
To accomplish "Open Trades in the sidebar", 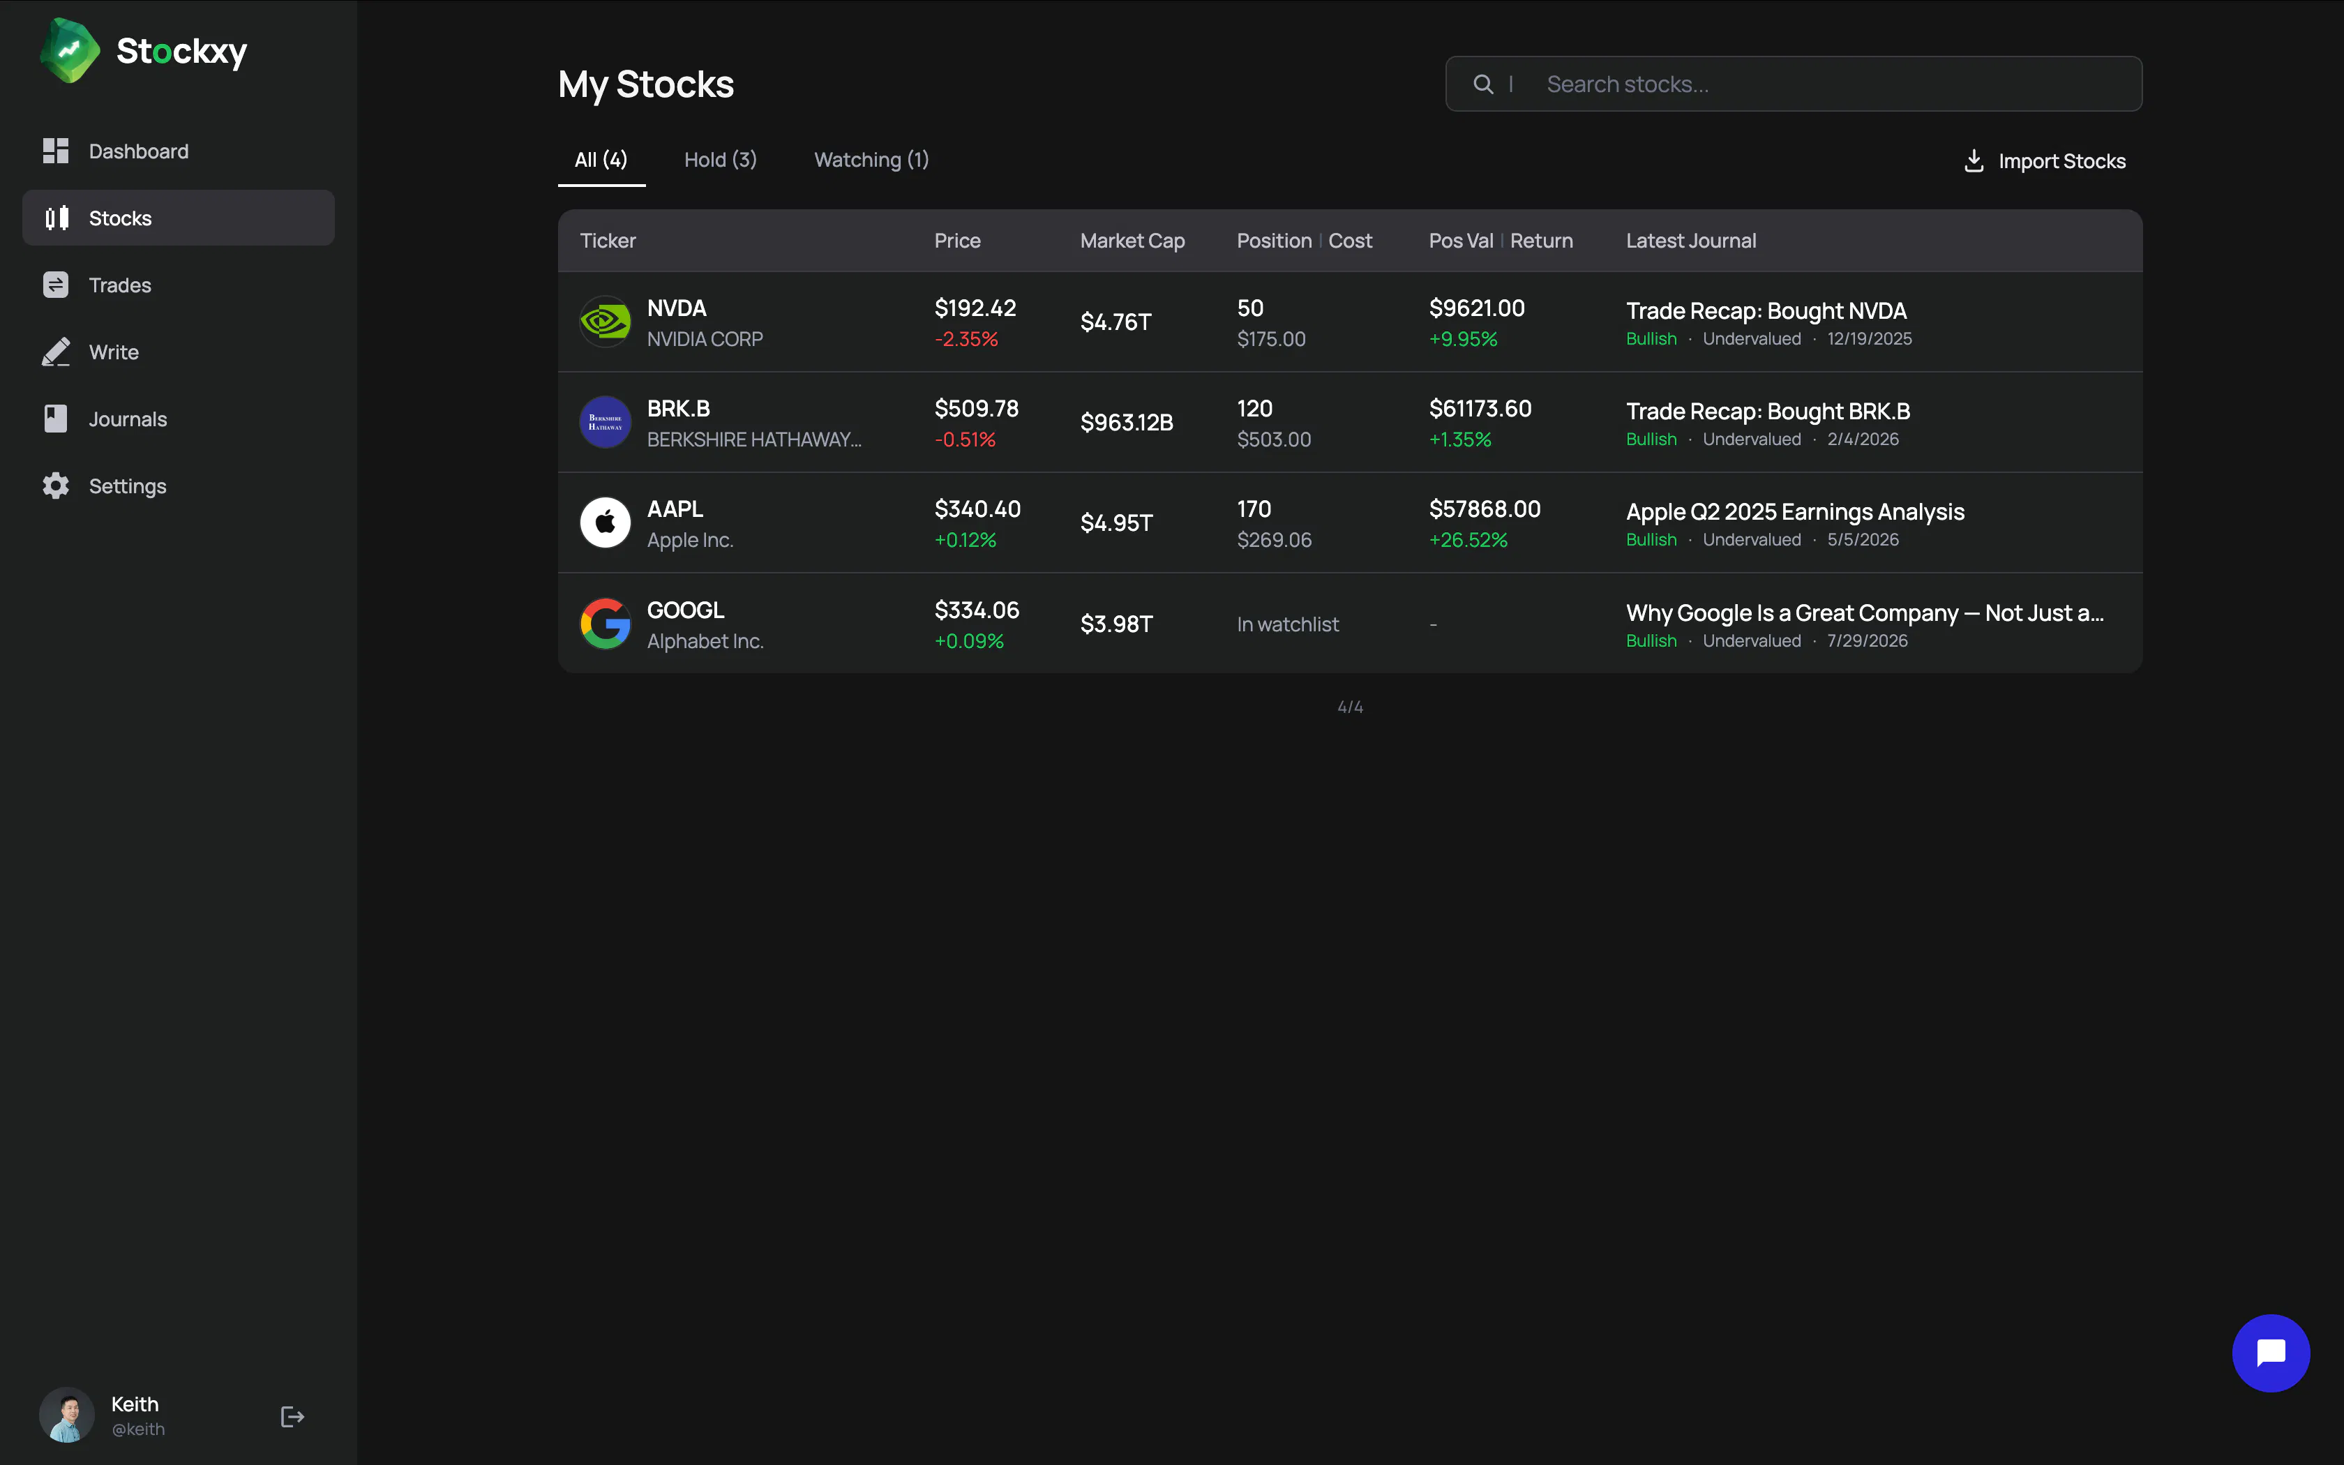I will click(178, 285).
